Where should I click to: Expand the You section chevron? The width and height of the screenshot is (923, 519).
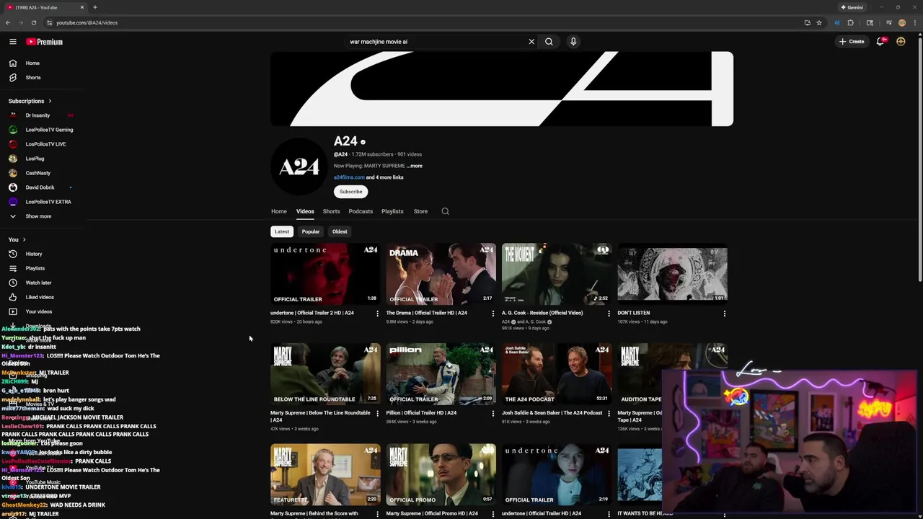tap(24, 239)
